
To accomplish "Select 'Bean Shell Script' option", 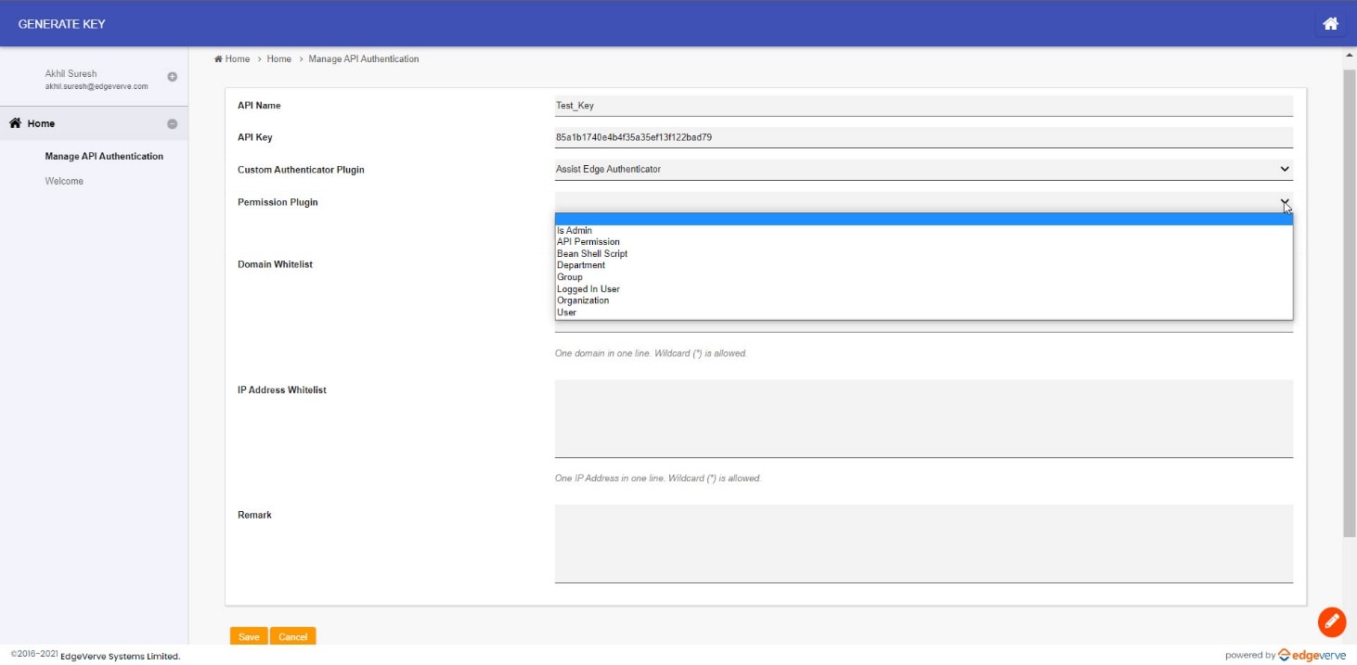I will click(x=592, y=254).
